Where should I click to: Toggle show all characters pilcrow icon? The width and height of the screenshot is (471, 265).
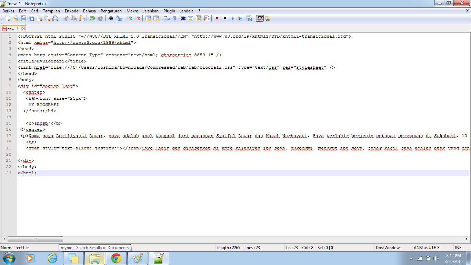tap(174, 18)
